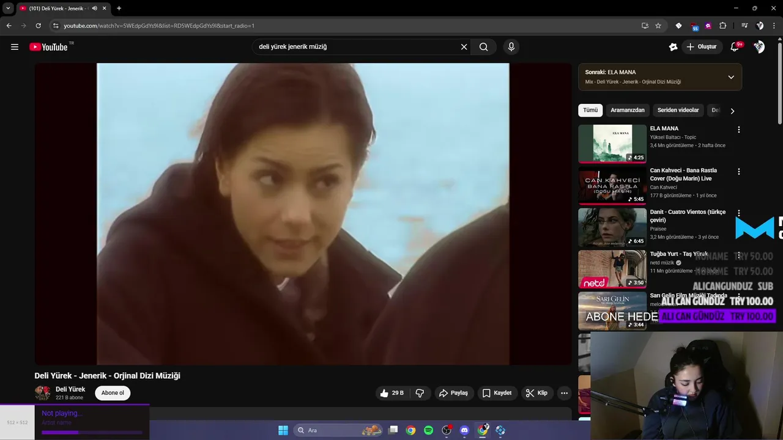Image resolution: width=783 pixels, height=440 pixels.
Task: Save video with the Kaydet button
Action: [497, 393]
